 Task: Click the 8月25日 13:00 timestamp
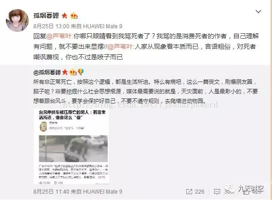52,26
